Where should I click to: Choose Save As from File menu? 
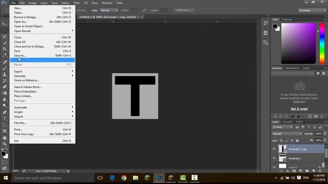43,56
